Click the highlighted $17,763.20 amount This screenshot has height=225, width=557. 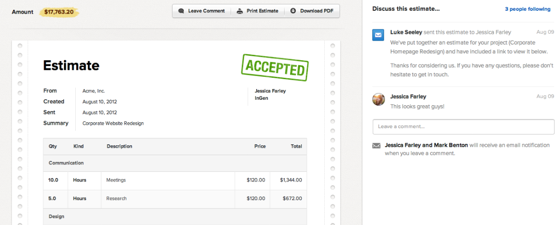click(x=60, y=12)
